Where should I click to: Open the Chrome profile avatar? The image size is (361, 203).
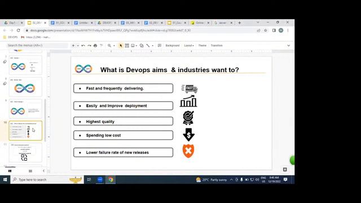[x=281, y=30]
